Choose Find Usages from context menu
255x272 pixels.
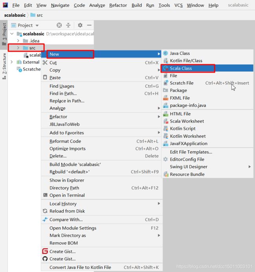(102, 86)
